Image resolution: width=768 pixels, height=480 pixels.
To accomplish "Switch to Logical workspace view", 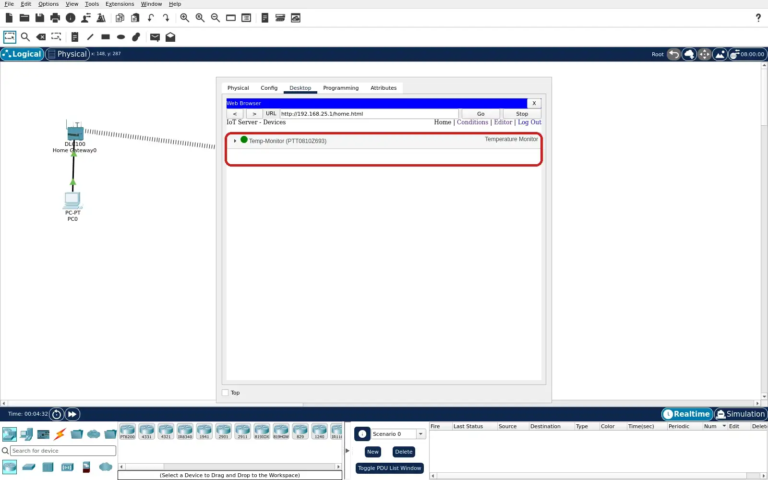I will click(22, 54).
